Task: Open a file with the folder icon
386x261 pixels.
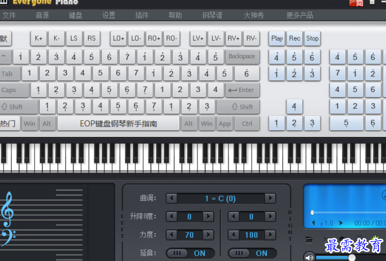Action: point(309,239)
